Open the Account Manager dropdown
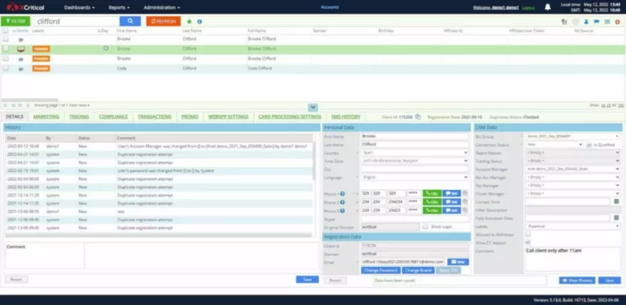Image resolution: width=626 pixels, height=305 pixels. click(572, 169)
